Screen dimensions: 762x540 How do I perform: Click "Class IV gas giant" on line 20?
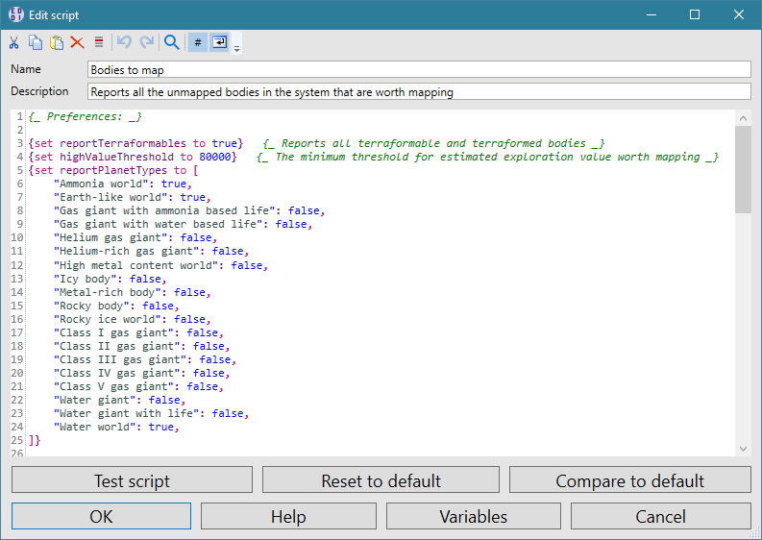click(116, 373)
